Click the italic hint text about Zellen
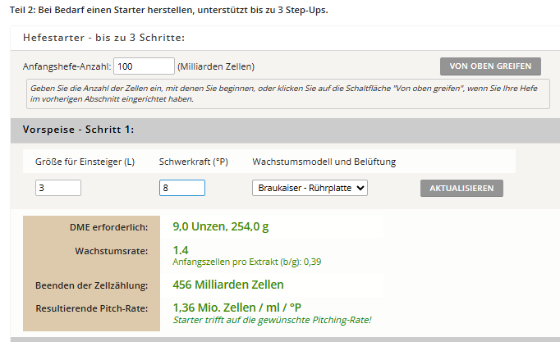 287,93
